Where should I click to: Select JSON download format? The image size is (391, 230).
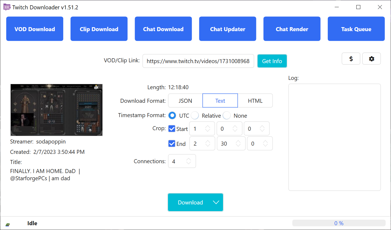click(185, 101)
